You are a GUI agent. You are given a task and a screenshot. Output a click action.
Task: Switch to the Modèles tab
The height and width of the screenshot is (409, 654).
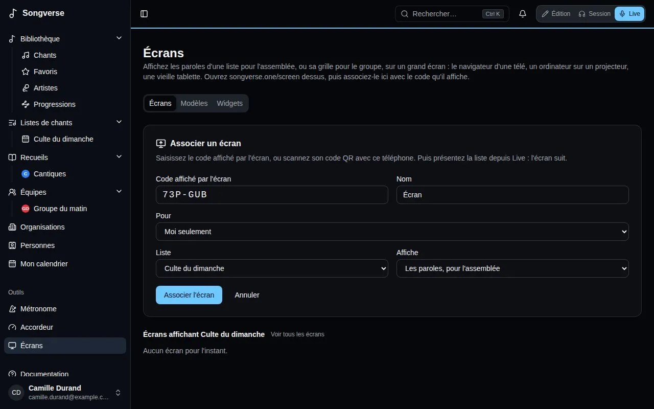pyautogui.click(x=194, y=103)
